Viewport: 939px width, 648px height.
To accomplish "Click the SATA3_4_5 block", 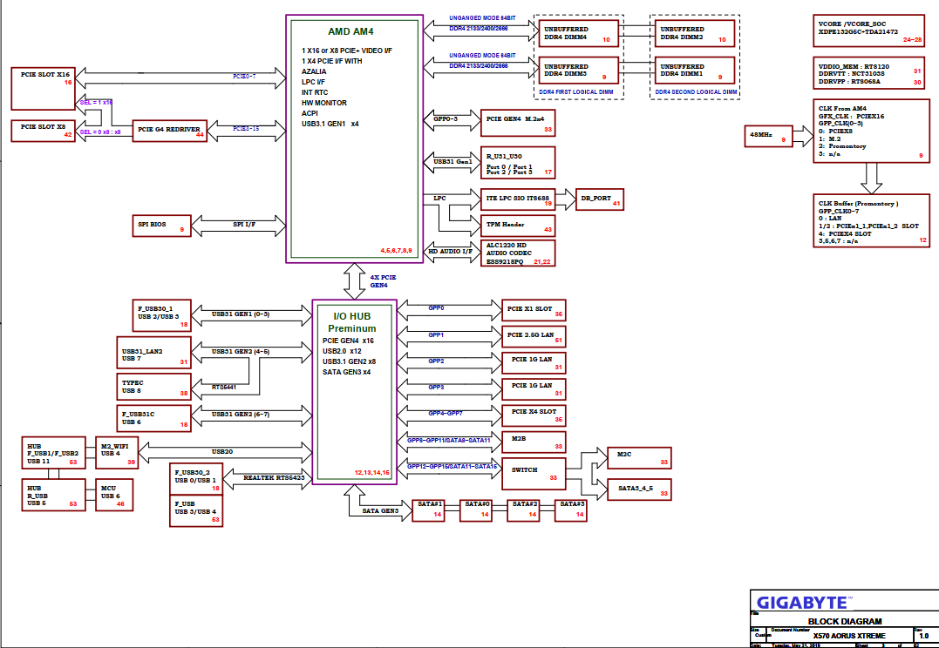I will point(639,489).
